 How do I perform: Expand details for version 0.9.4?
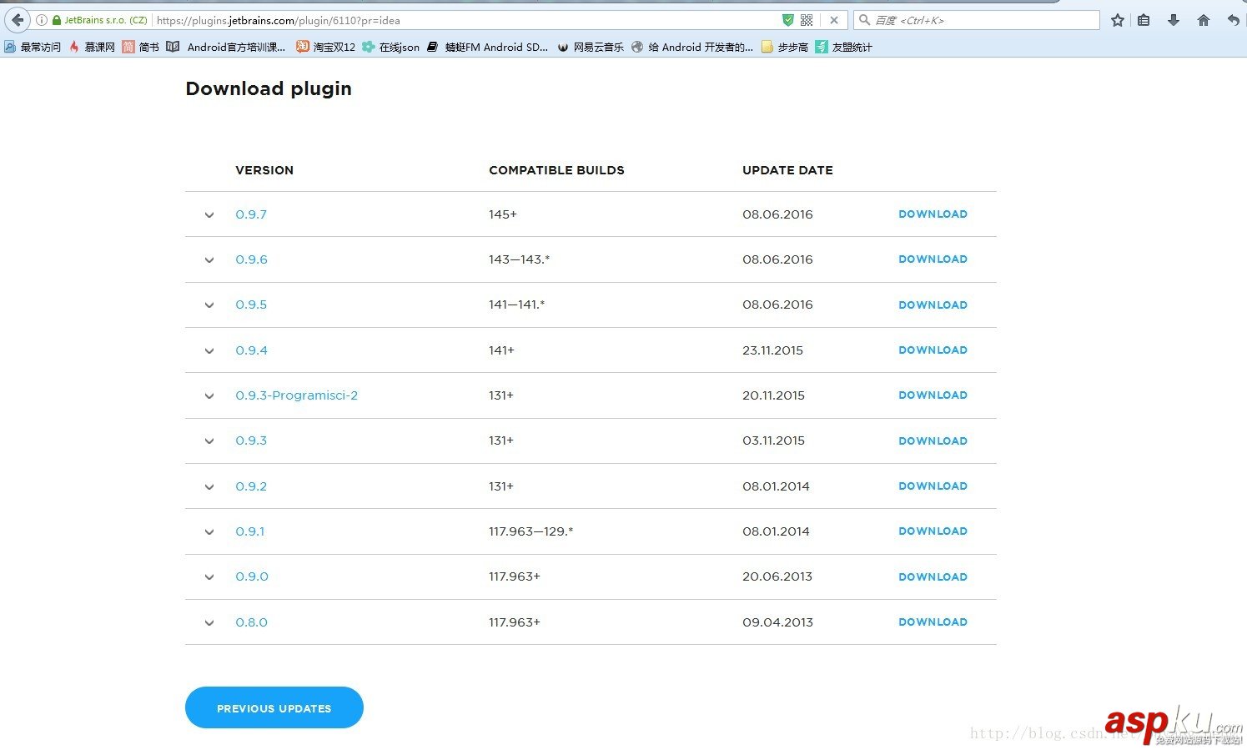coord(209,351)
